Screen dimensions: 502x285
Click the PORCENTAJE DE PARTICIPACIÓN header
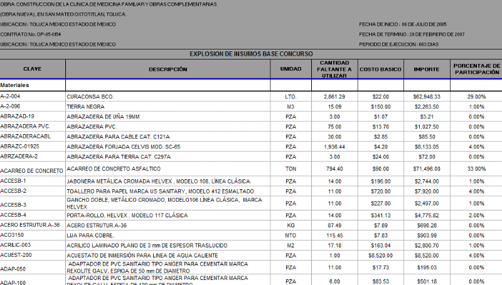click(x=476, y=68)
